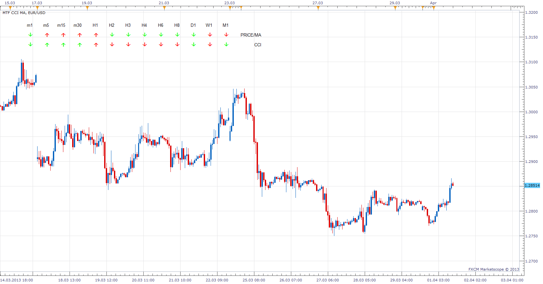Click the CCI row arrow for M1 monthly
The height and width of the screenshot is (284, 543).
tap(226, 45)
